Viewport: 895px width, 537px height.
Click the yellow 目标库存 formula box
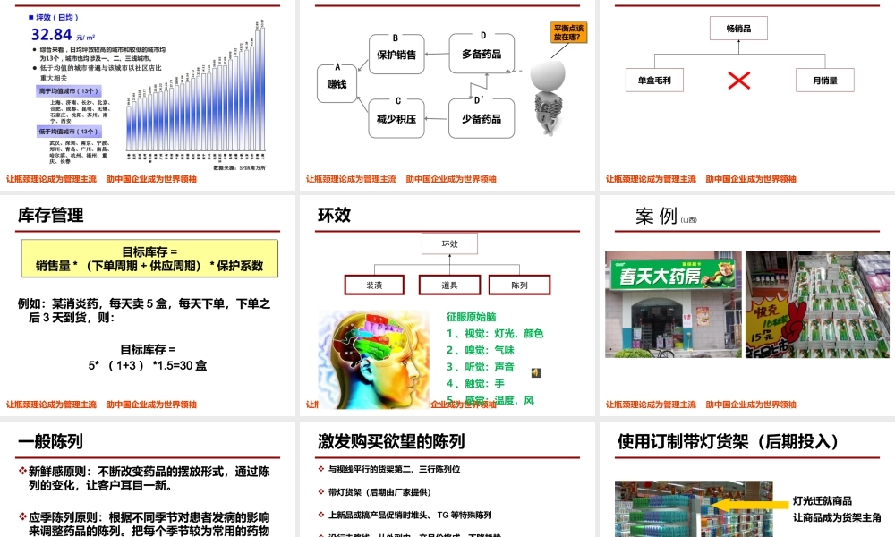(x=149, y=259)
